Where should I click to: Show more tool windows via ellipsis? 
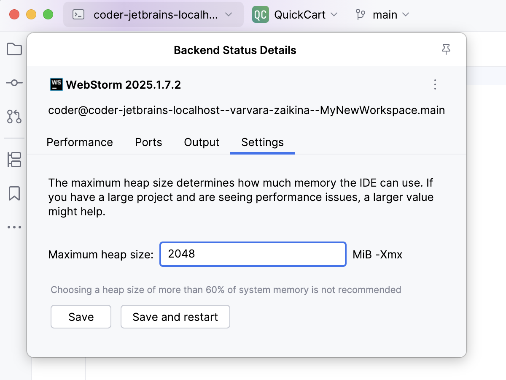[14, 227]
